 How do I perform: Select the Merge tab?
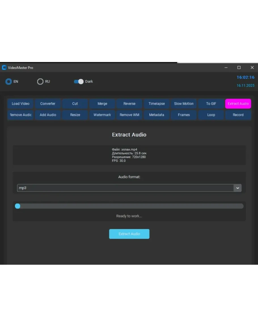click(x=102, y=104)
